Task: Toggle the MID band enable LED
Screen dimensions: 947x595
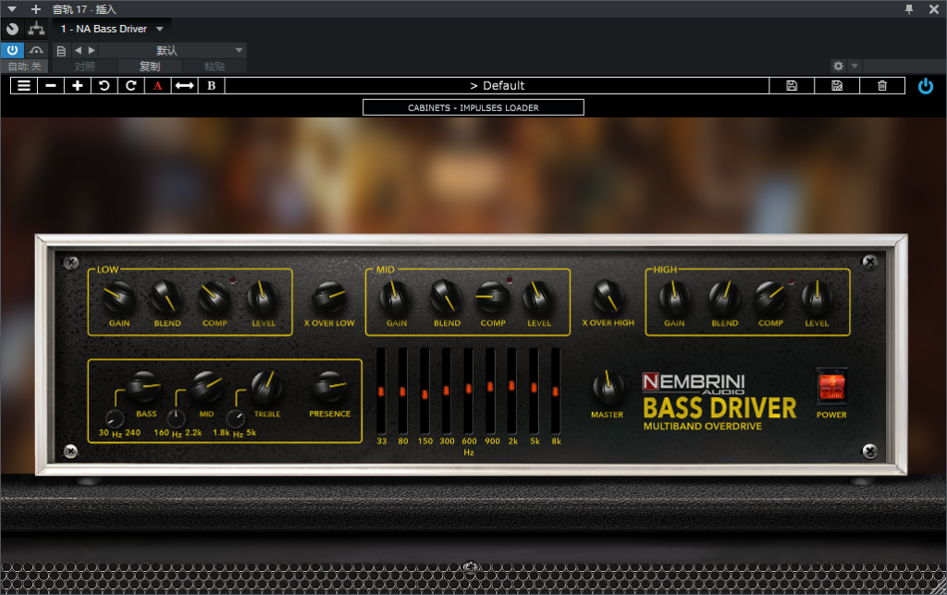Action: pyautogui.click(x=510, y=280)
